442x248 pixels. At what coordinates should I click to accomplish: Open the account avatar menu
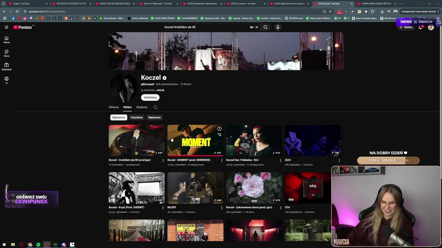tap(431, 27)
